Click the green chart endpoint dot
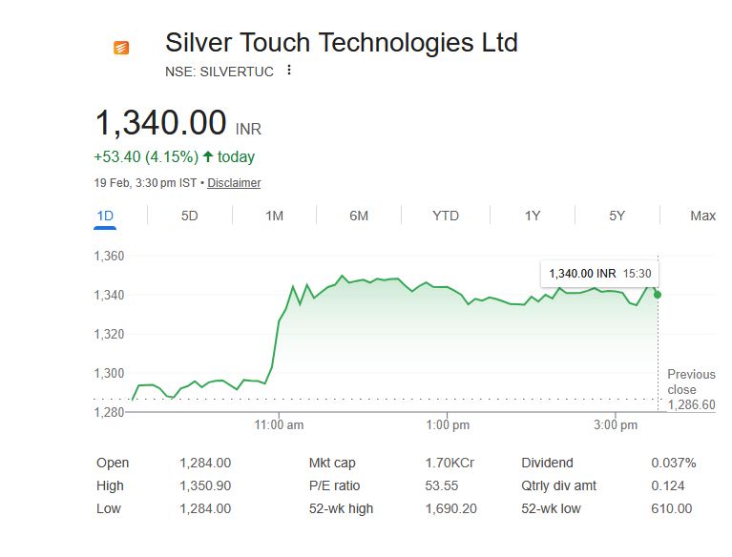This screenshot has height=557, width=732. click(658, 295)
